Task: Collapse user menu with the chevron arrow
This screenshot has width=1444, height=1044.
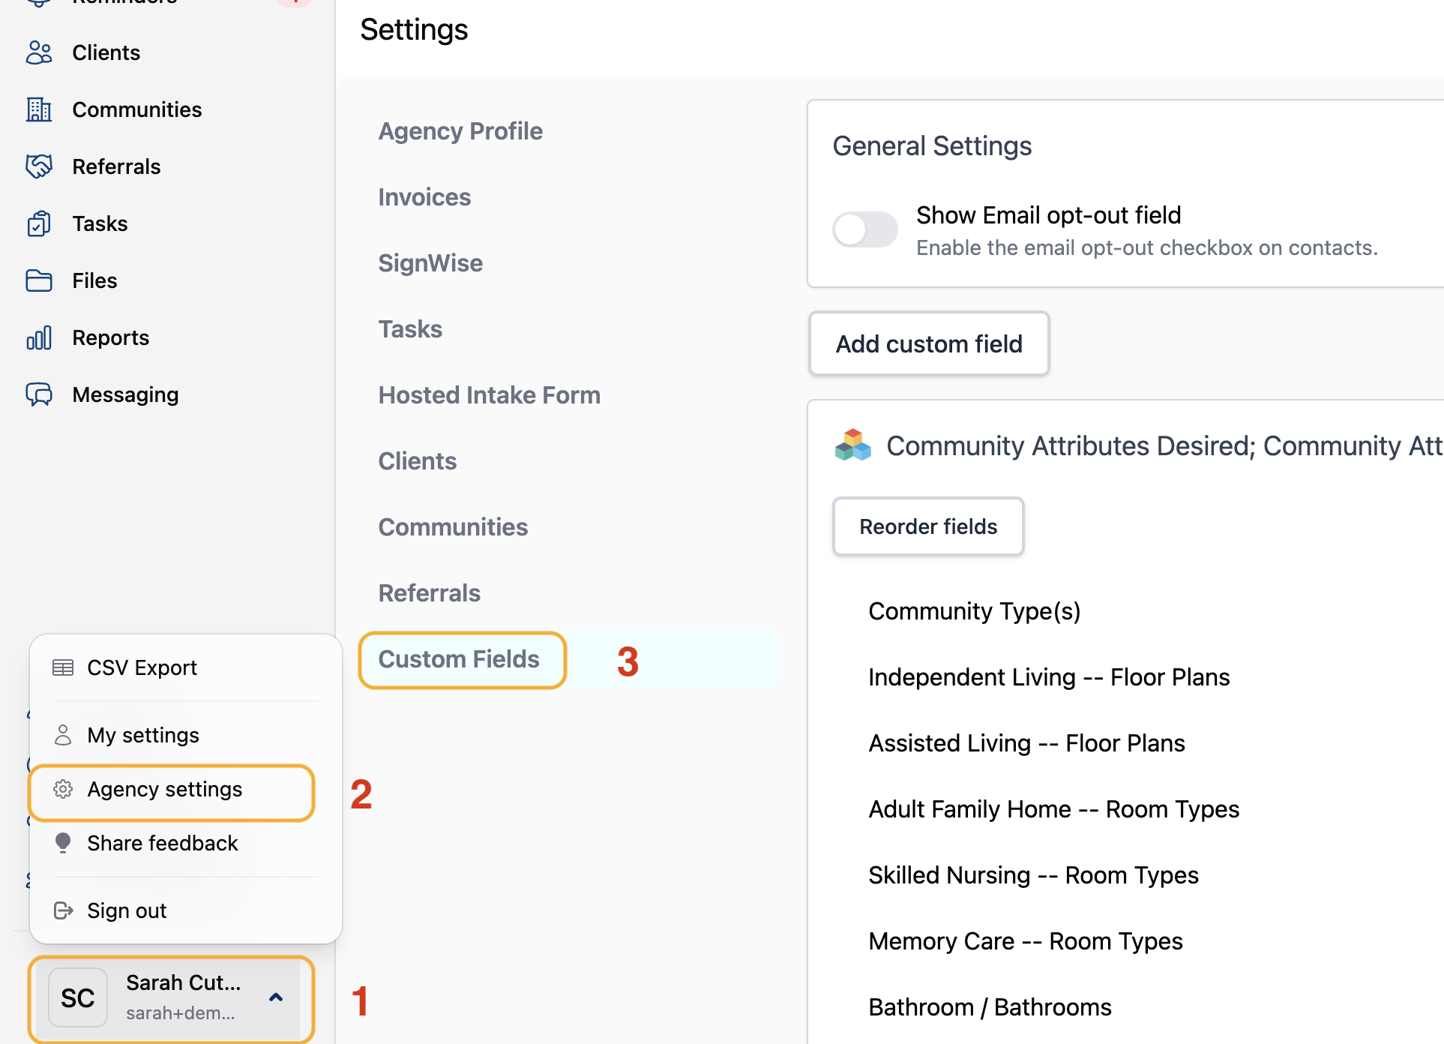Action: [x=276, y=997]
